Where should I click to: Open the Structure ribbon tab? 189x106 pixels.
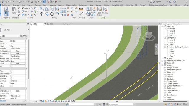(x=16, y=5)
